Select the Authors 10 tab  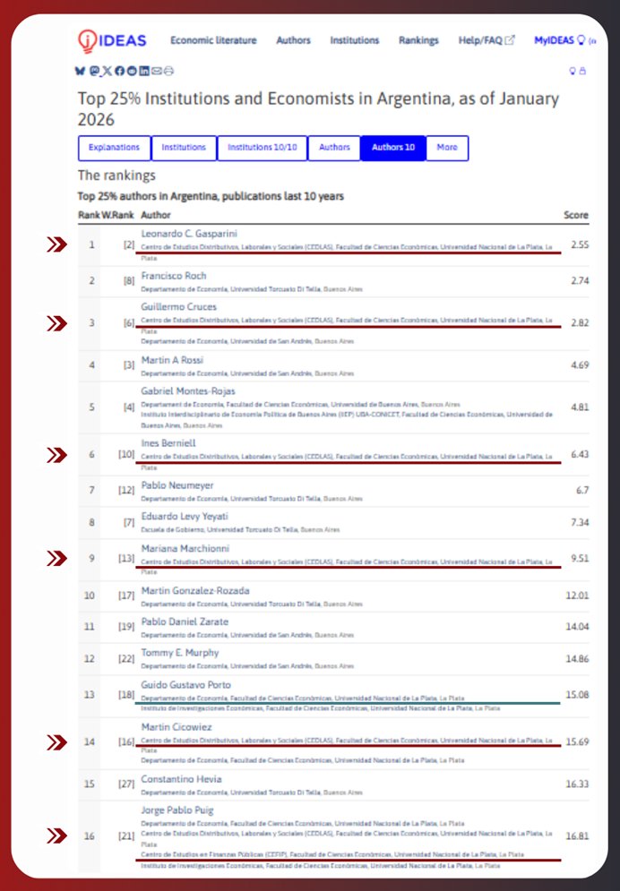393,148
